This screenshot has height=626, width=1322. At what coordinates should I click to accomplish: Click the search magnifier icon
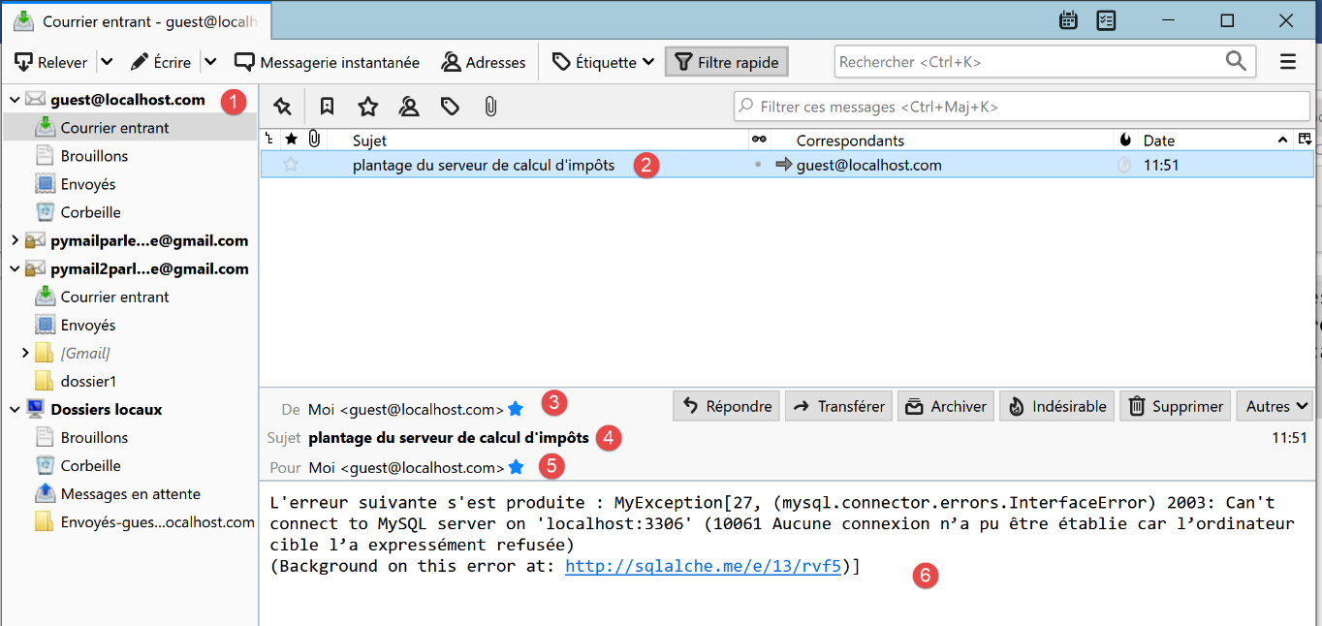[1236, 62]
